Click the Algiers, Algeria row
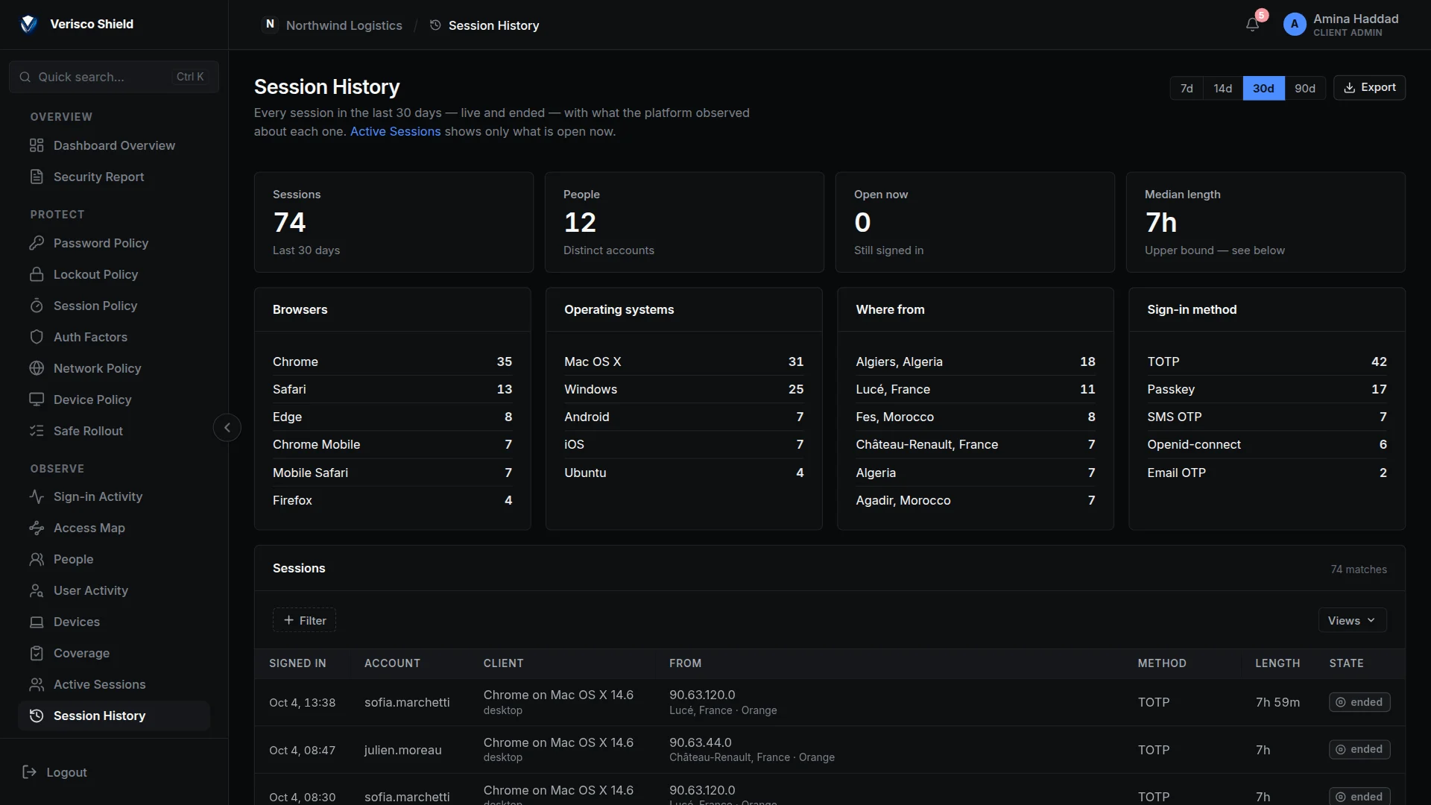 [x=975, y=362]
